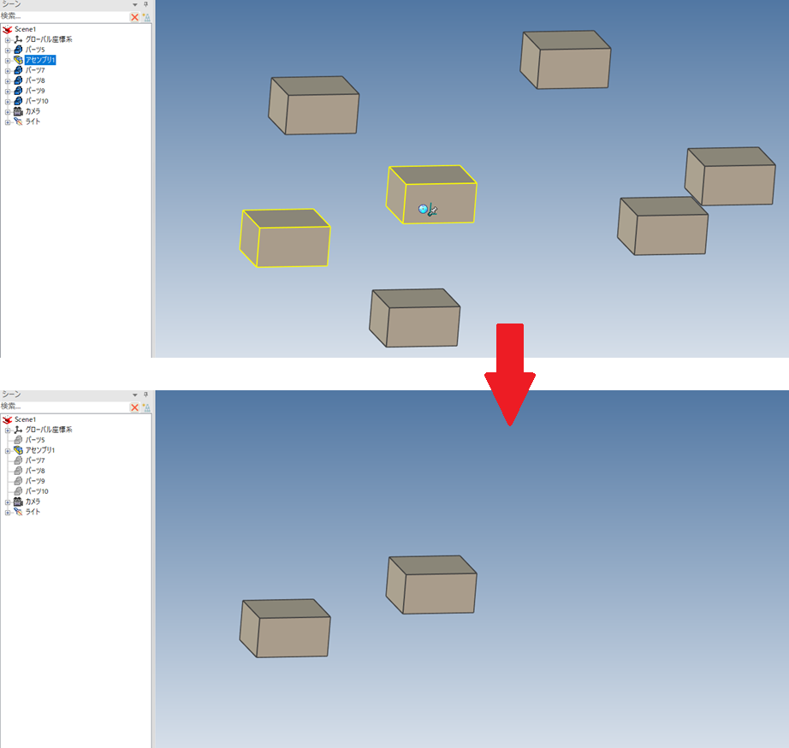Click the grayed-out パーツ7 icon in bottom tree
This screenshot has height=748, width=789.
[18, 460]
